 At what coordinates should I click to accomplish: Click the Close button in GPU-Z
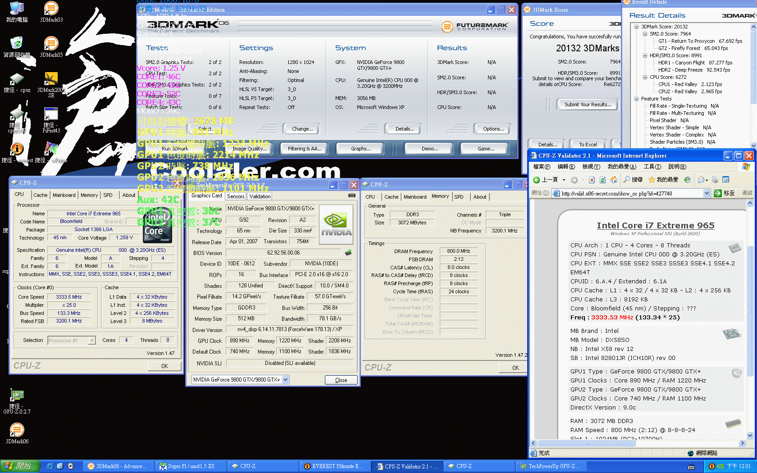click(341, 380)
